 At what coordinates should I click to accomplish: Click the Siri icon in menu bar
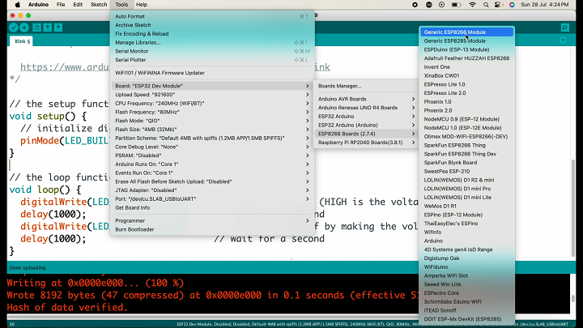point(512,5)
